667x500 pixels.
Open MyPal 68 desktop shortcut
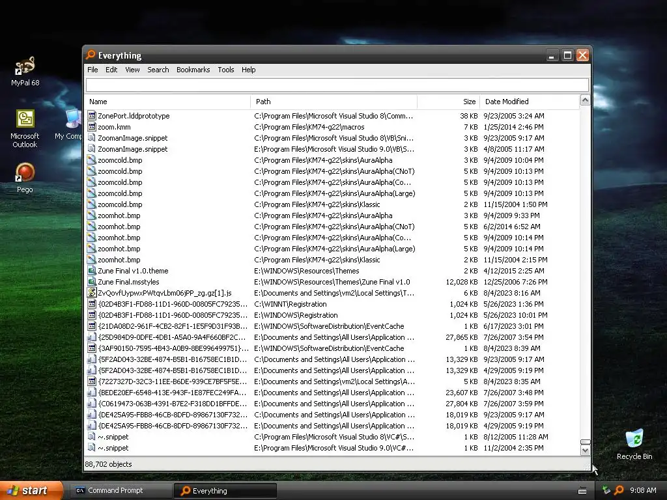[x=25, y=72]
